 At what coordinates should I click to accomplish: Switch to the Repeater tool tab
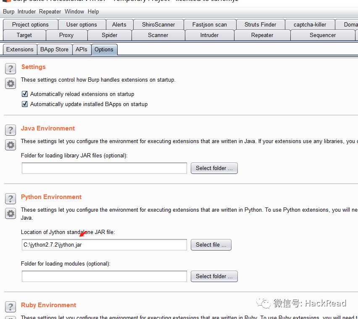pos(262,35)
